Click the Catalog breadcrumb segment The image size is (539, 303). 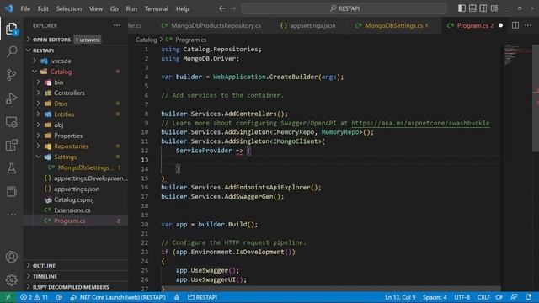[x=146, y=40]
